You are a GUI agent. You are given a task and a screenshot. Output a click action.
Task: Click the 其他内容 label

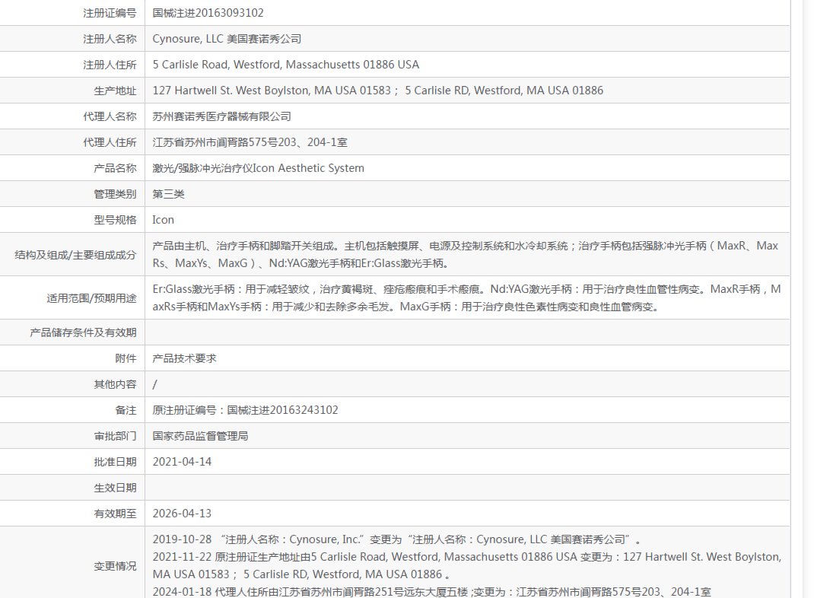tap(115, 384)
